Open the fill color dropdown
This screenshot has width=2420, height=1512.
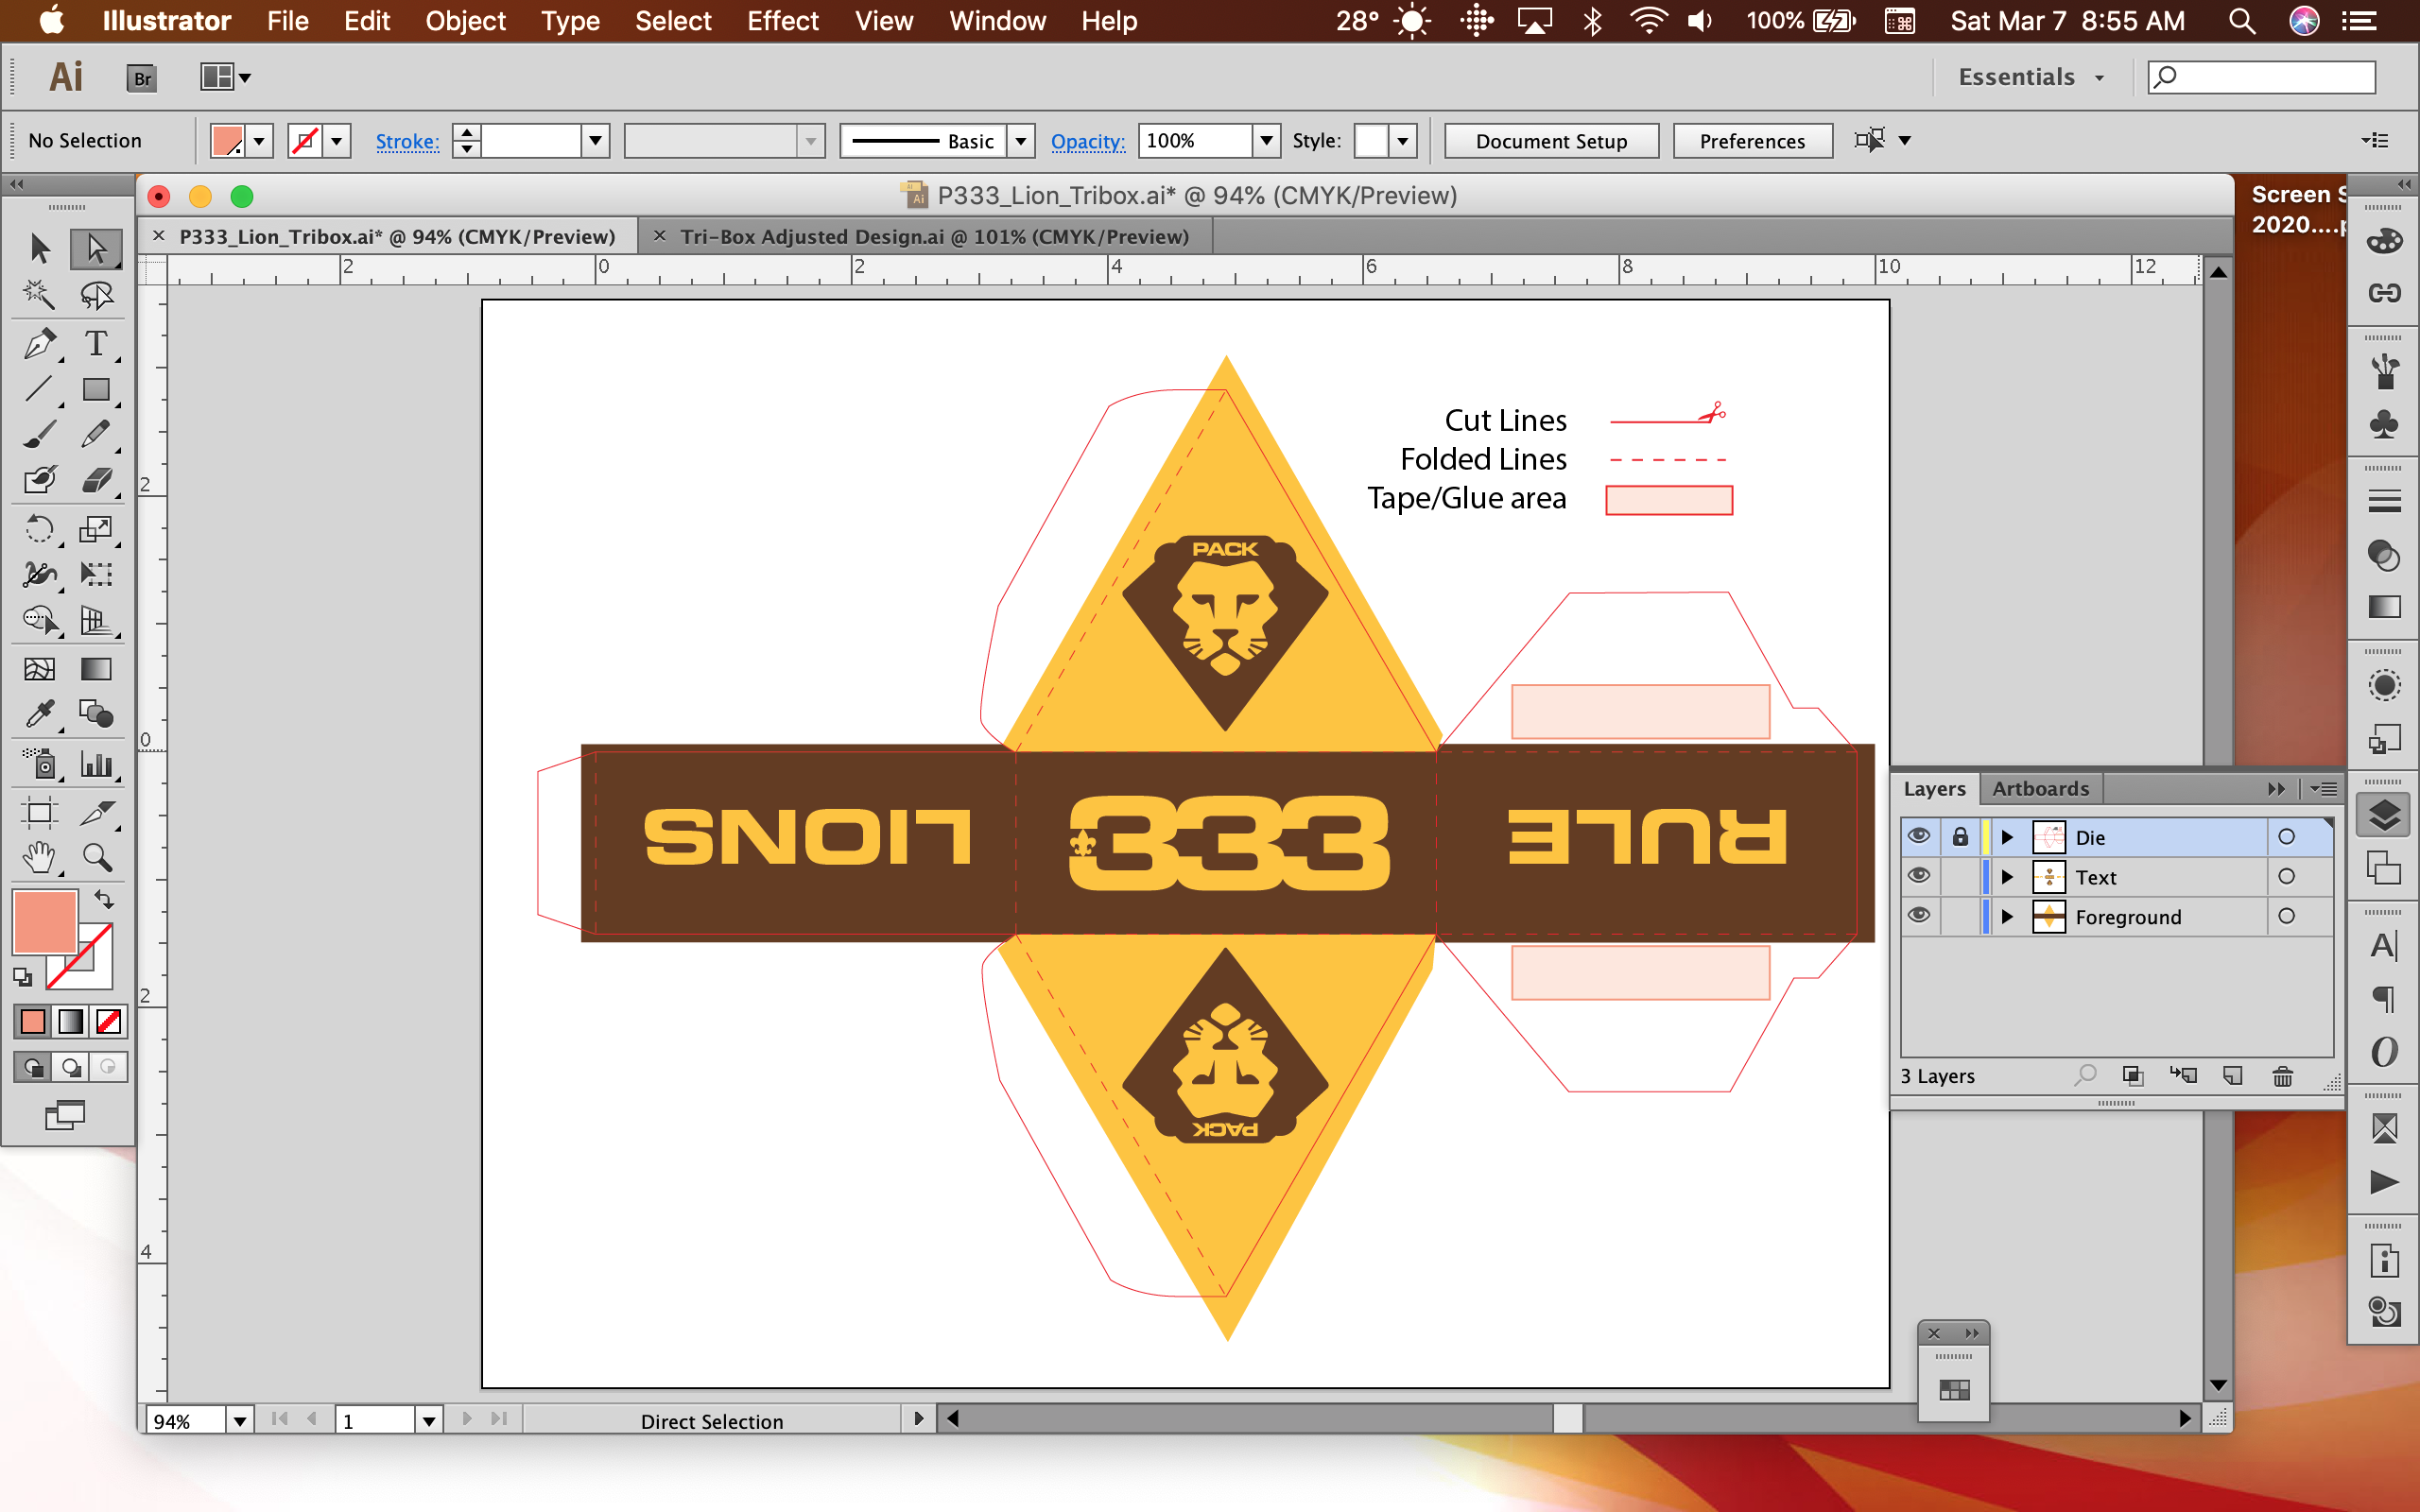point(259,141)
